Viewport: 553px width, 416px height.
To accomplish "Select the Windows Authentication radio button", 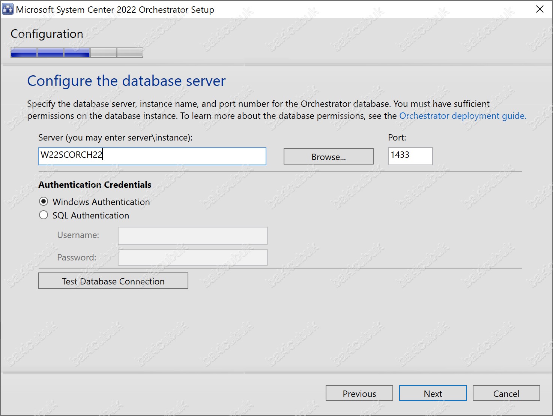I will (44, 202).
